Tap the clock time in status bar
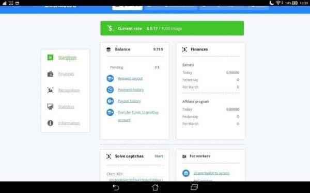Viewport: 310px width, 193px height. pos(304,3)
